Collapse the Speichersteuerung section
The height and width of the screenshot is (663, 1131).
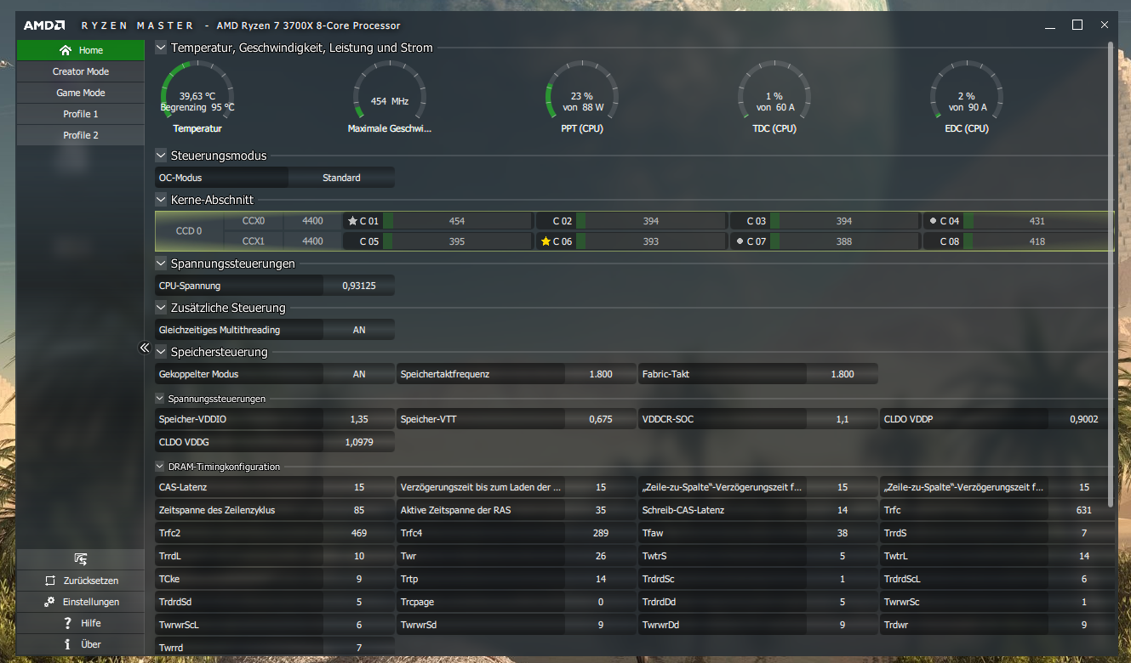161,352
